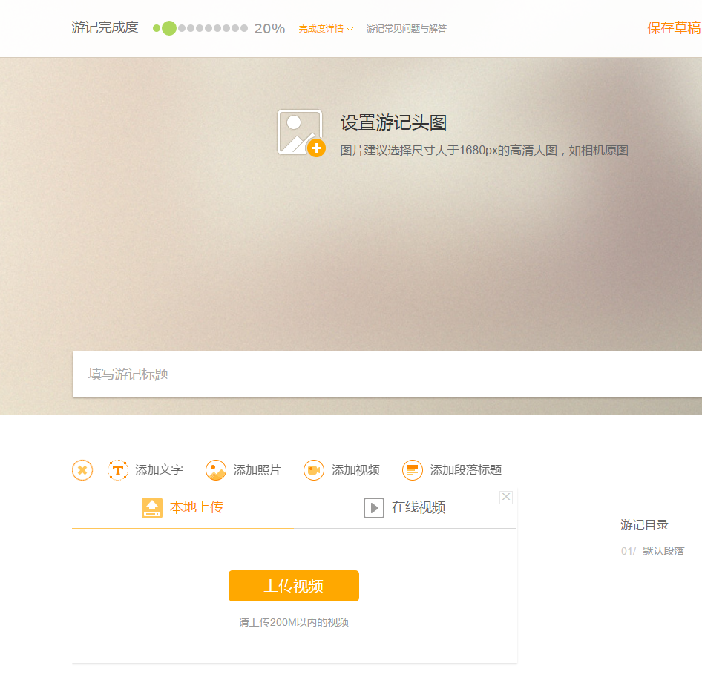This screenshot has height=683, width=702.
Task: Switch to the 在线视频 tab
Action: (404, 508)
